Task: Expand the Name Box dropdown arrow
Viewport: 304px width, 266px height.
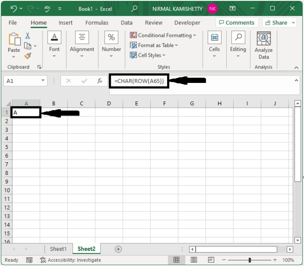Action: [x=43, y=80]
